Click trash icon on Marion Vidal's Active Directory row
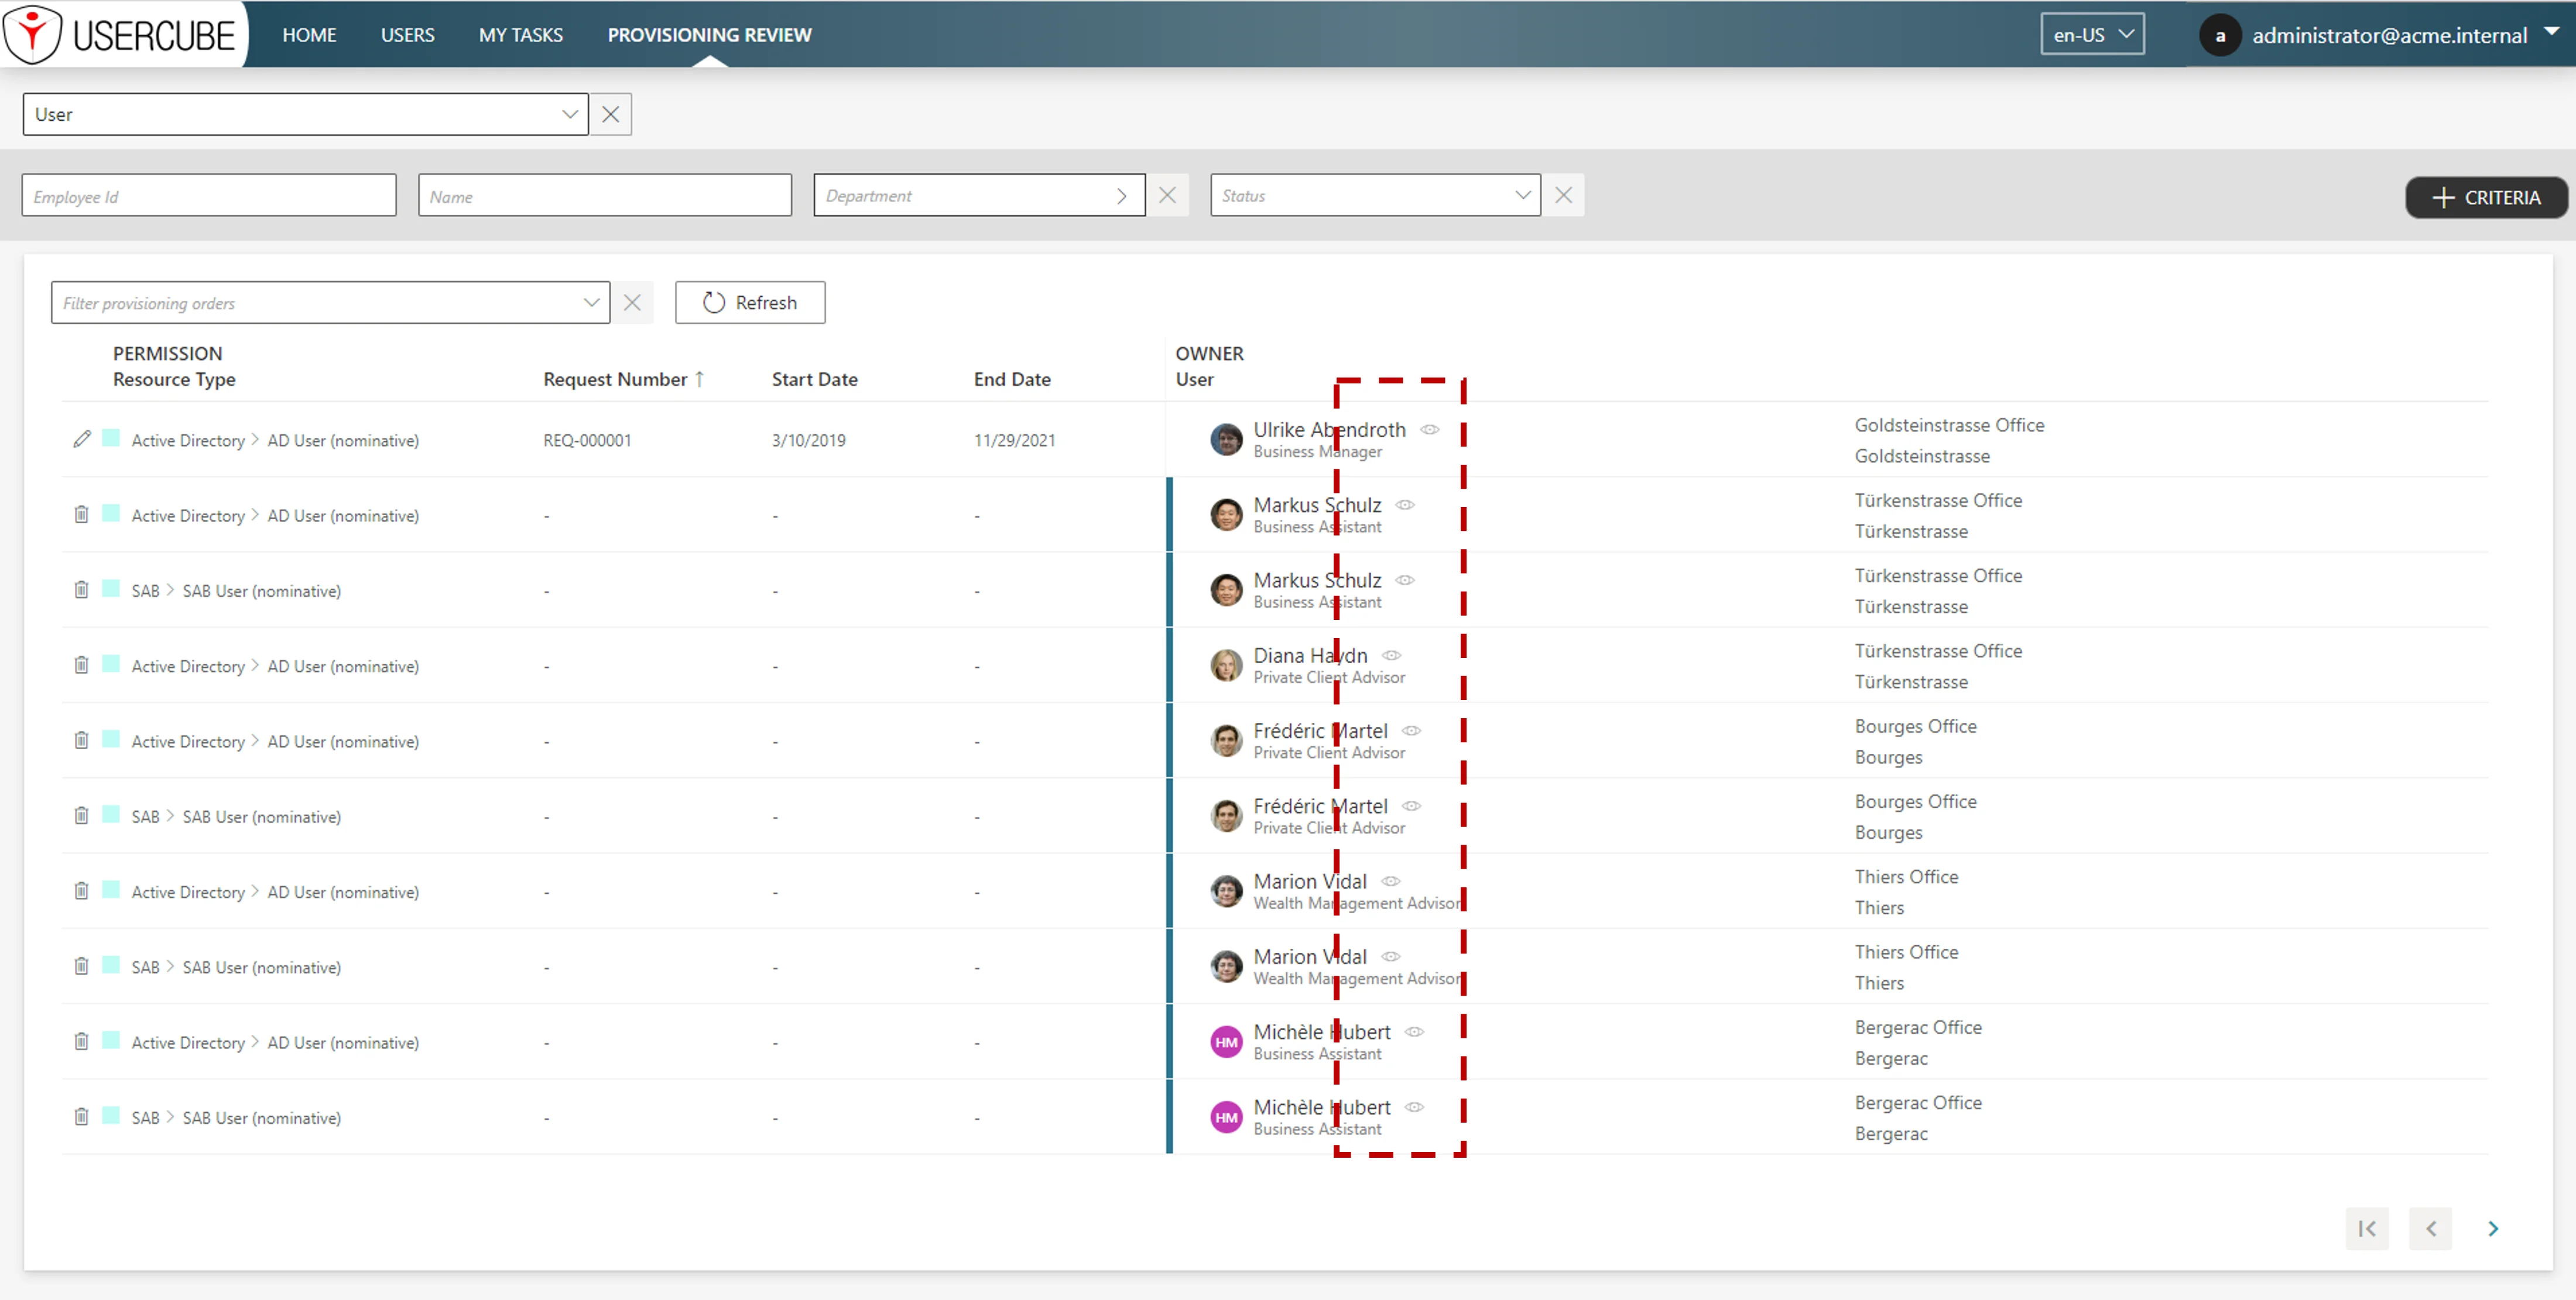2576x1300 pixels. (82, 891)
